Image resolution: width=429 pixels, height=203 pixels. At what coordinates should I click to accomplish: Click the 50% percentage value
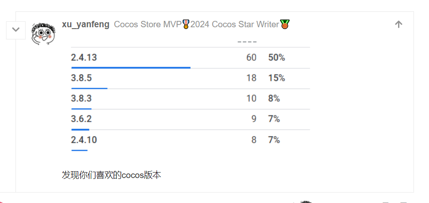point(277,58)
